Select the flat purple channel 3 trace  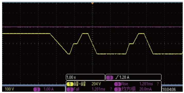point(92,27)
